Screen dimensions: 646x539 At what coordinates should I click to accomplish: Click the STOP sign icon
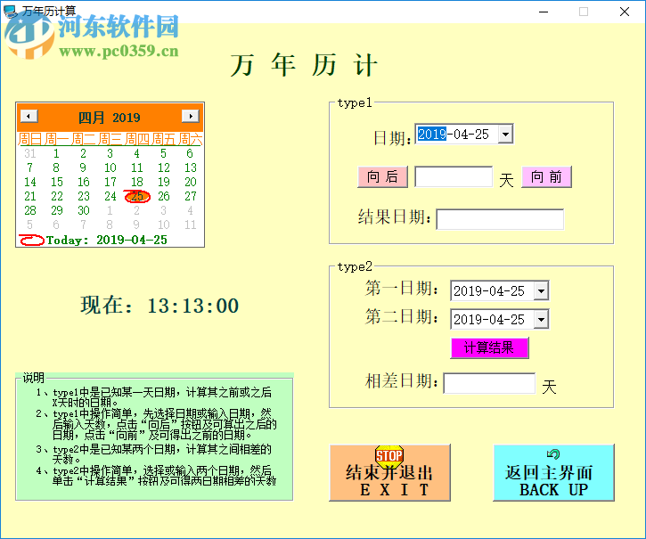tap(389, 455)
